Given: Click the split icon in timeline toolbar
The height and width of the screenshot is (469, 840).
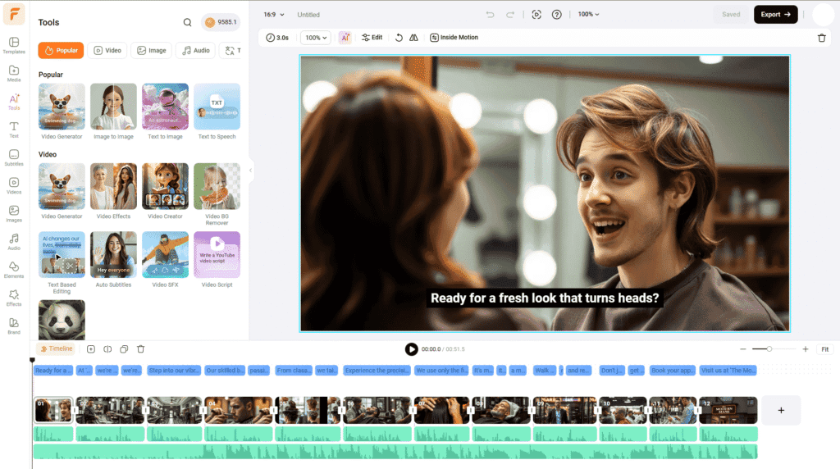Looking at the screenshot, I should (x=107, y=349).
